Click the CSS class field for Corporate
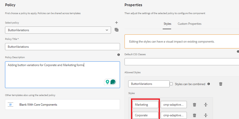239x119 pixels. pos(174,116)
